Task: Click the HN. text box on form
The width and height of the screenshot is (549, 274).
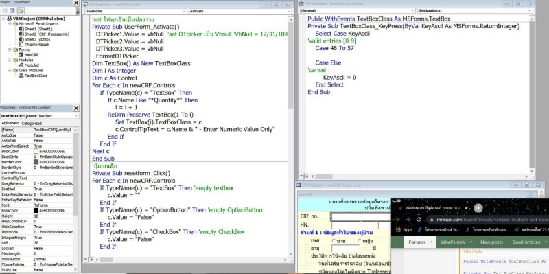Action: point(354,225)
